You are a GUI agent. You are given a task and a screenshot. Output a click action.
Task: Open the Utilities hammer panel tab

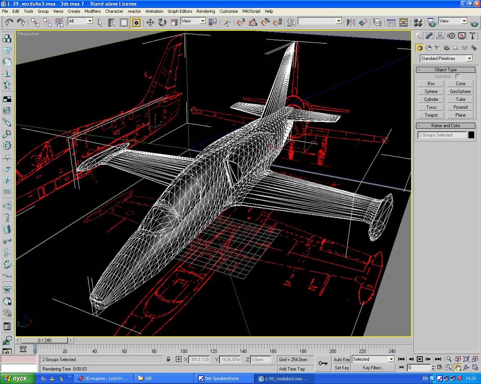(x=472, y=36)
